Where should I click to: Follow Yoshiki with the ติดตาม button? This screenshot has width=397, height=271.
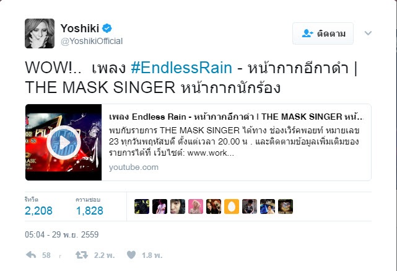(323, 33)
